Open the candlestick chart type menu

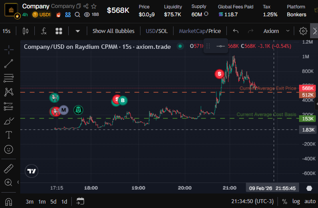26,31
